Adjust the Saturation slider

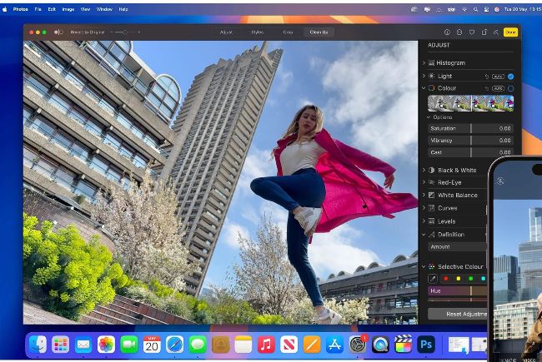click(x=470, y=128)
